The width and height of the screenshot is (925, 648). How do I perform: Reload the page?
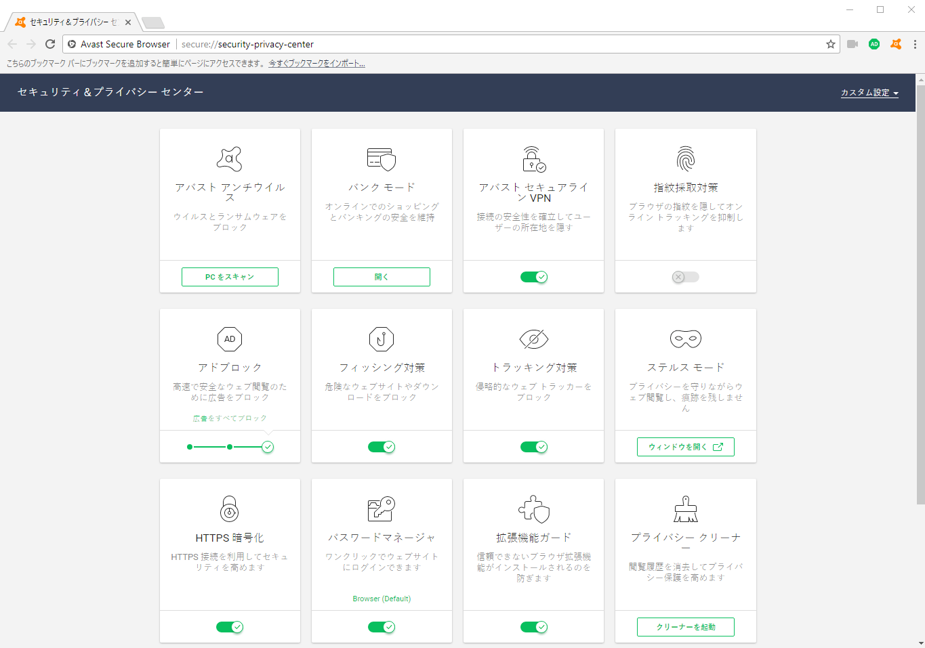pyautogui.click(x=50, y=44)
